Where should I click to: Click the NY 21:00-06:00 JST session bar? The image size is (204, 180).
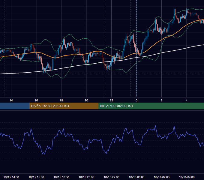click(x=151, y=106)
